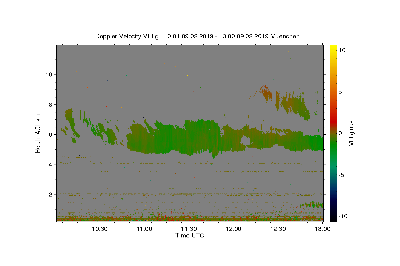Click the 11:30 time tick label
400x266 pixels.
pos(189,229)
